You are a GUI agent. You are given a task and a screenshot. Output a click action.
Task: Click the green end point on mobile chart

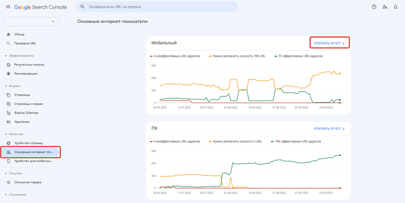340,100
